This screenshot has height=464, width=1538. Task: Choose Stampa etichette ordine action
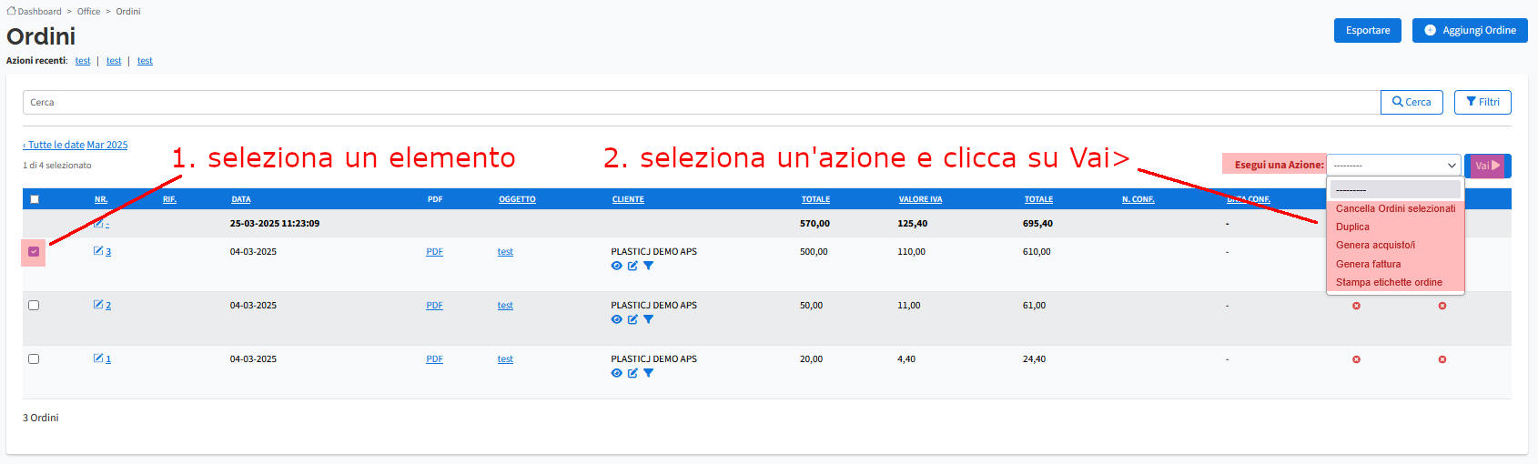coord(1395,282)
